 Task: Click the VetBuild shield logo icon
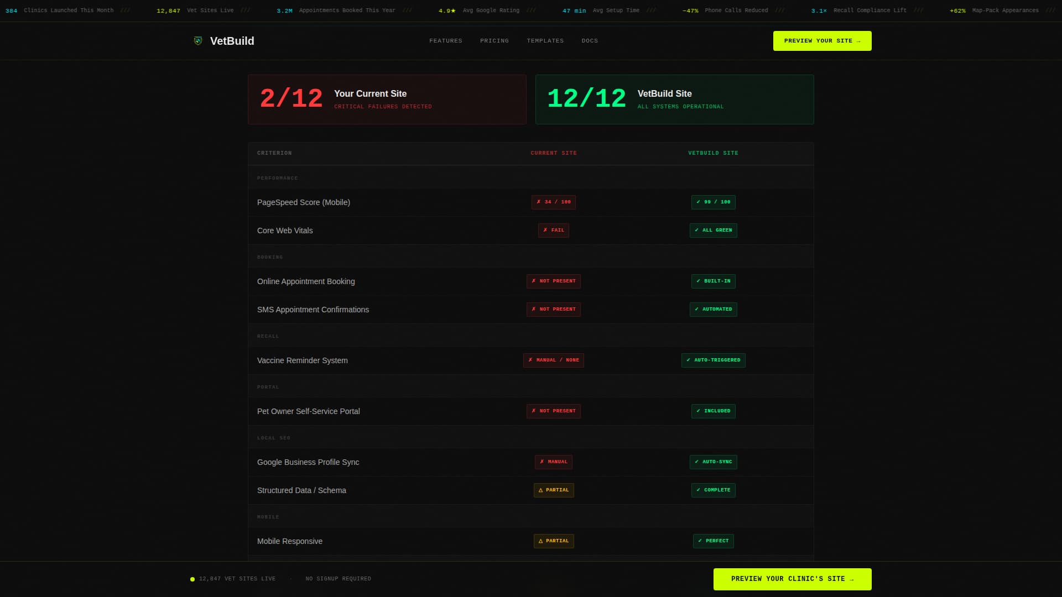click(198, 41)
